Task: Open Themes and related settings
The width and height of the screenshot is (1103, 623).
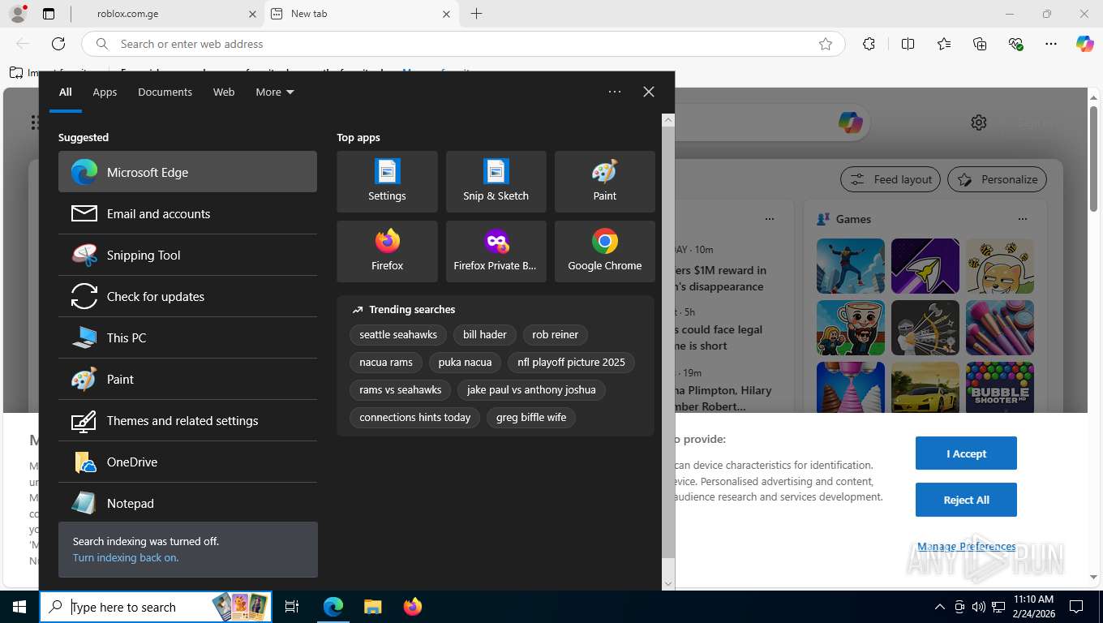Action: (187, 420)
